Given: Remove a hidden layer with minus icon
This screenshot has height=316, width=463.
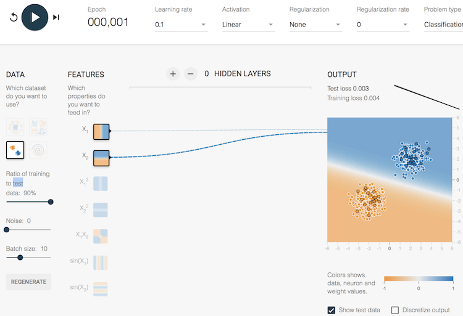Looking at the screenshot, I should (191, 74).
